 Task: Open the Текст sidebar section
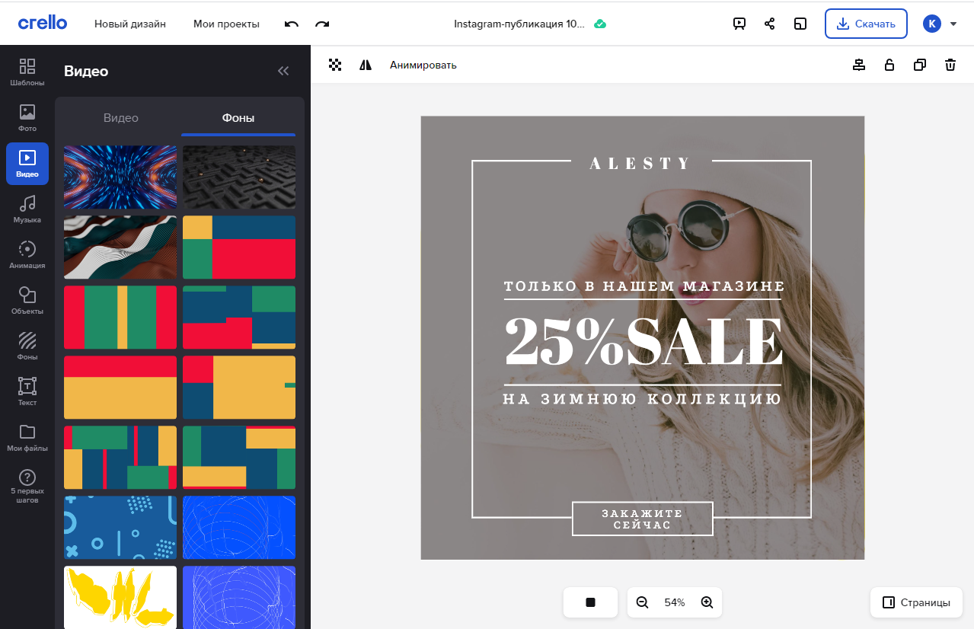27,391
